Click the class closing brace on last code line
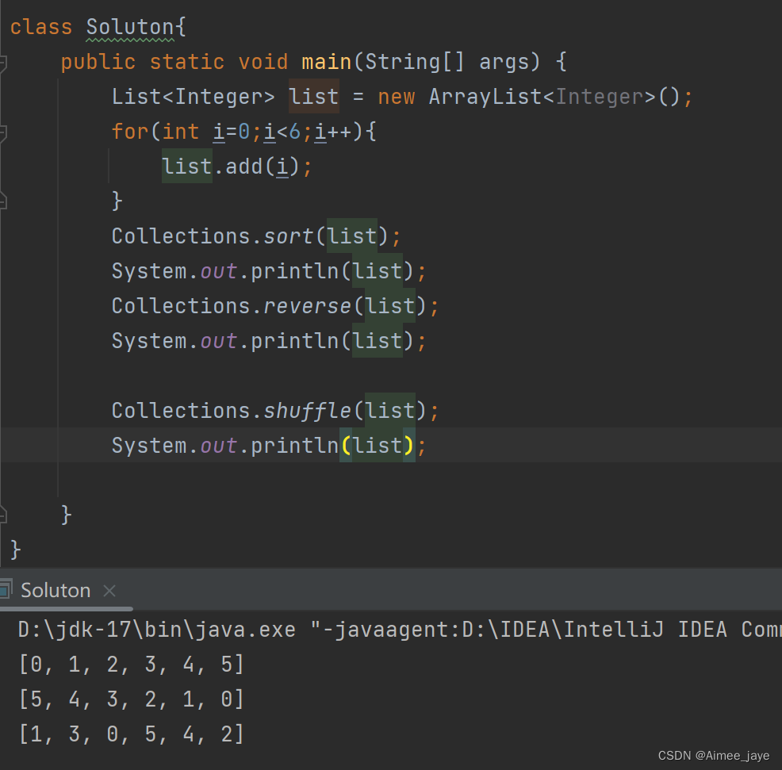This screenshot has width=782, height=770. 15,550
